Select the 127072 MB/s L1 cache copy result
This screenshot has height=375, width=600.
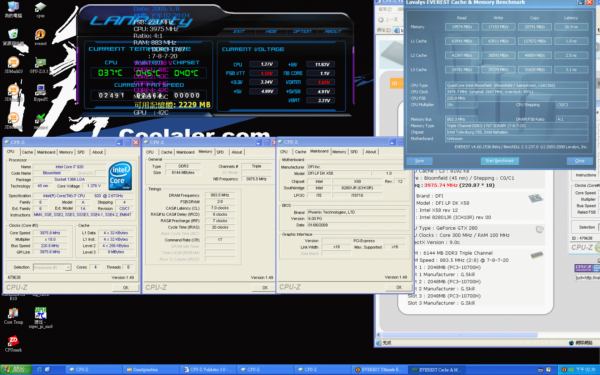[x=535, y=41]
